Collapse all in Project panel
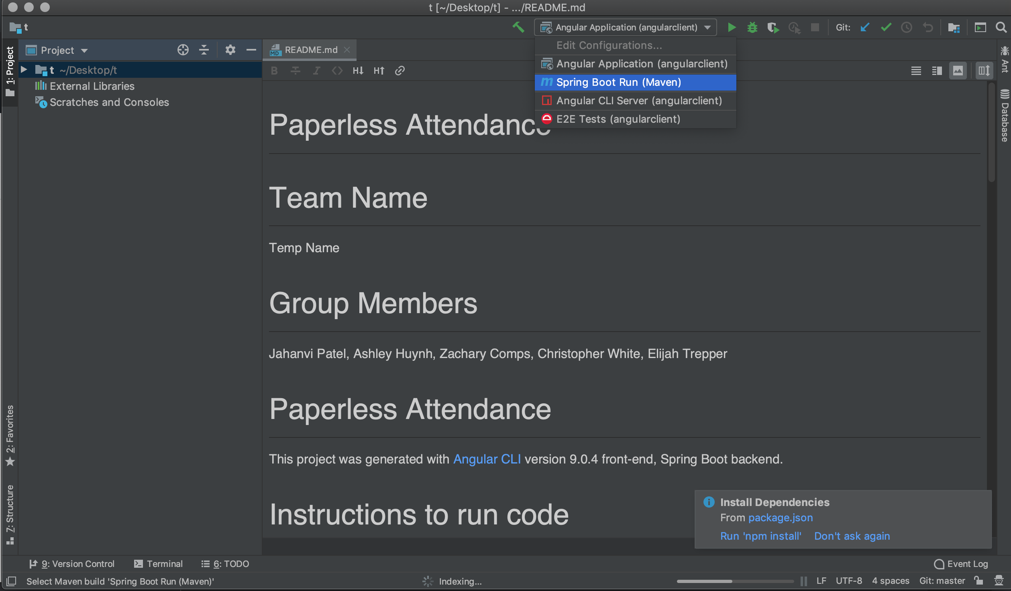Screen dimensions: 1011x591 tap(204, 50)
